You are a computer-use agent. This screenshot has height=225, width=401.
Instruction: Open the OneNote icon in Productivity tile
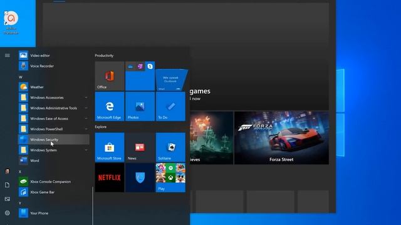pyautogui.click(x=140, y=66)
